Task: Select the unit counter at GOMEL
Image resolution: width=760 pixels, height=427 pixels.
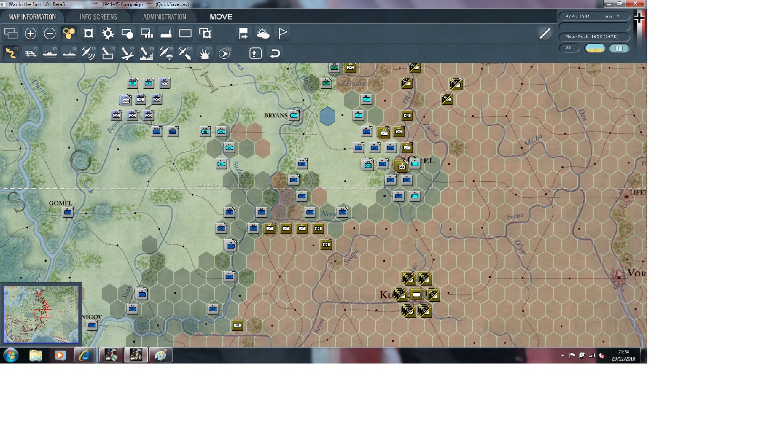Action: [x=68, y=212]
